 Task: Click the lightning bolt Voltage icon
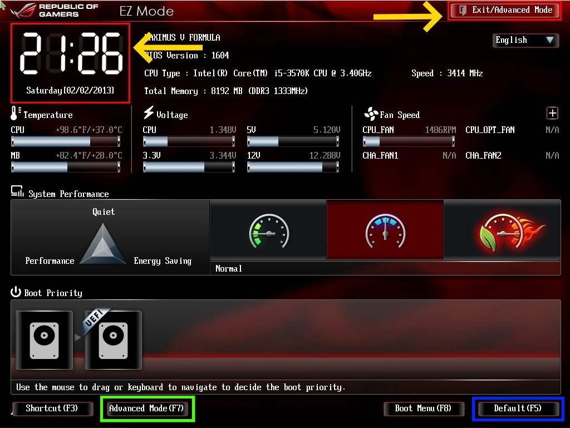click(148, 113)
